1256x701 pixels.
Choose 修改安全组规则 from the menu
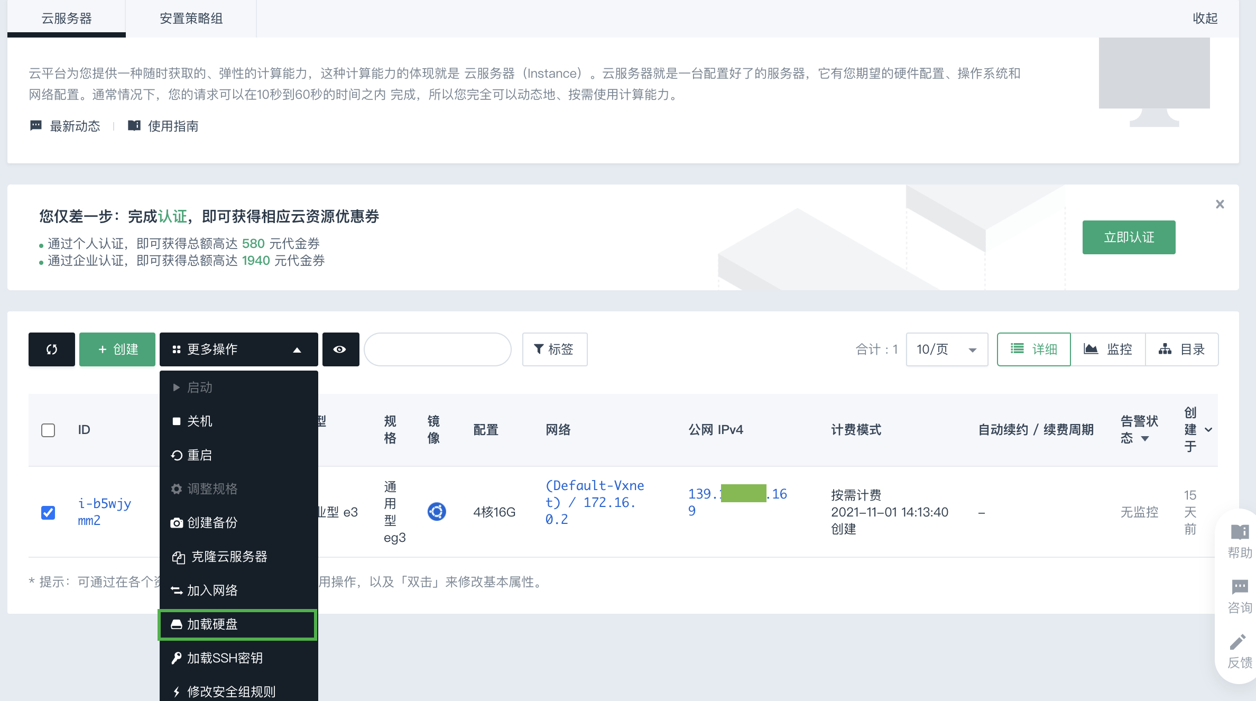click(239, 691)
